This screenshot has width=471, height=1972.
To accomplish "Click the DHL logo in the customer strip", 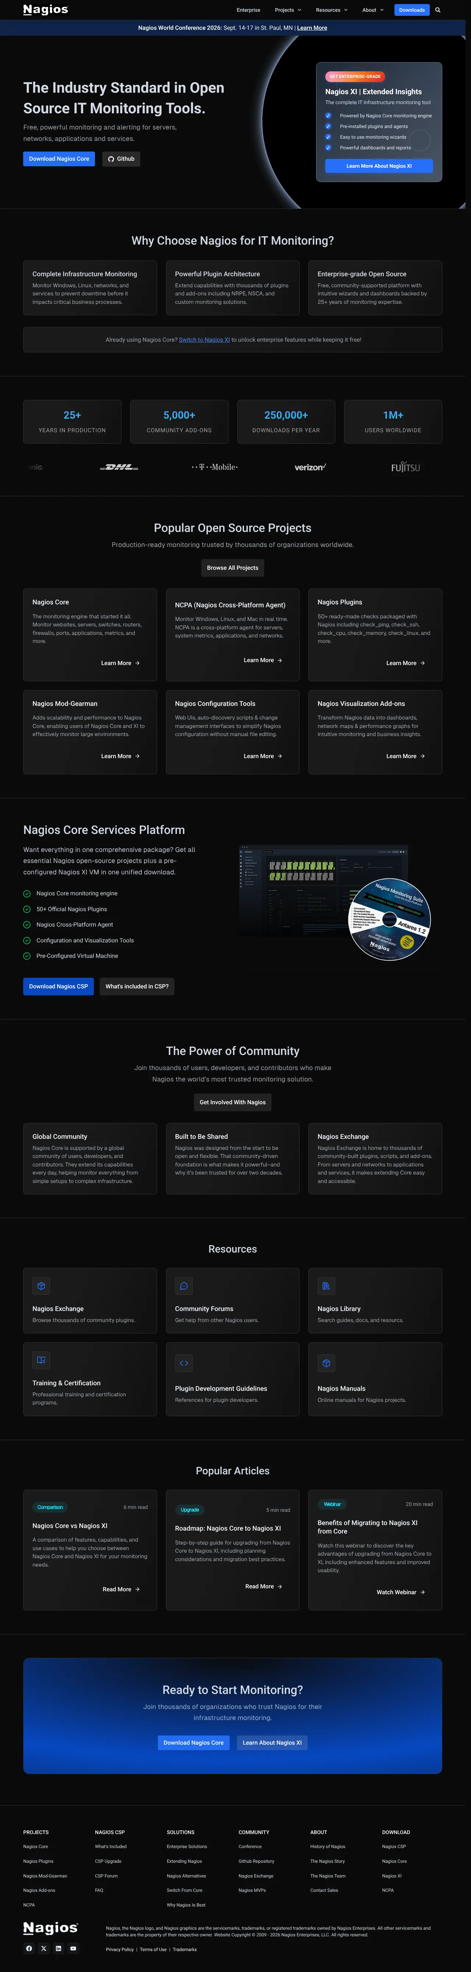I will click(x=120, y=467).
